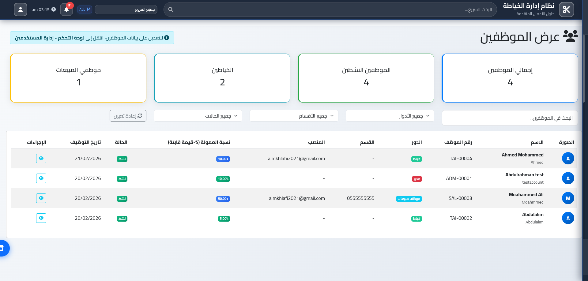Open the جميع الفروع branches selector
This screenshot has width=588, height=281.
[x=126, y=9]
